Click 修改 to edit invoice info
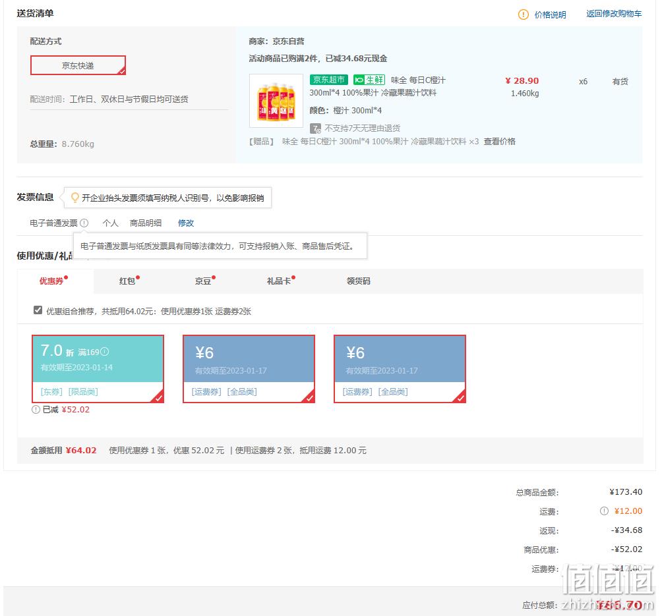 pos(186,223)
